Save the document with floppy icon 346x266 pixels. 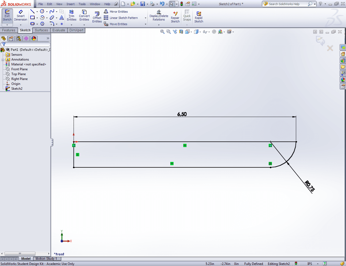[143, 4]
